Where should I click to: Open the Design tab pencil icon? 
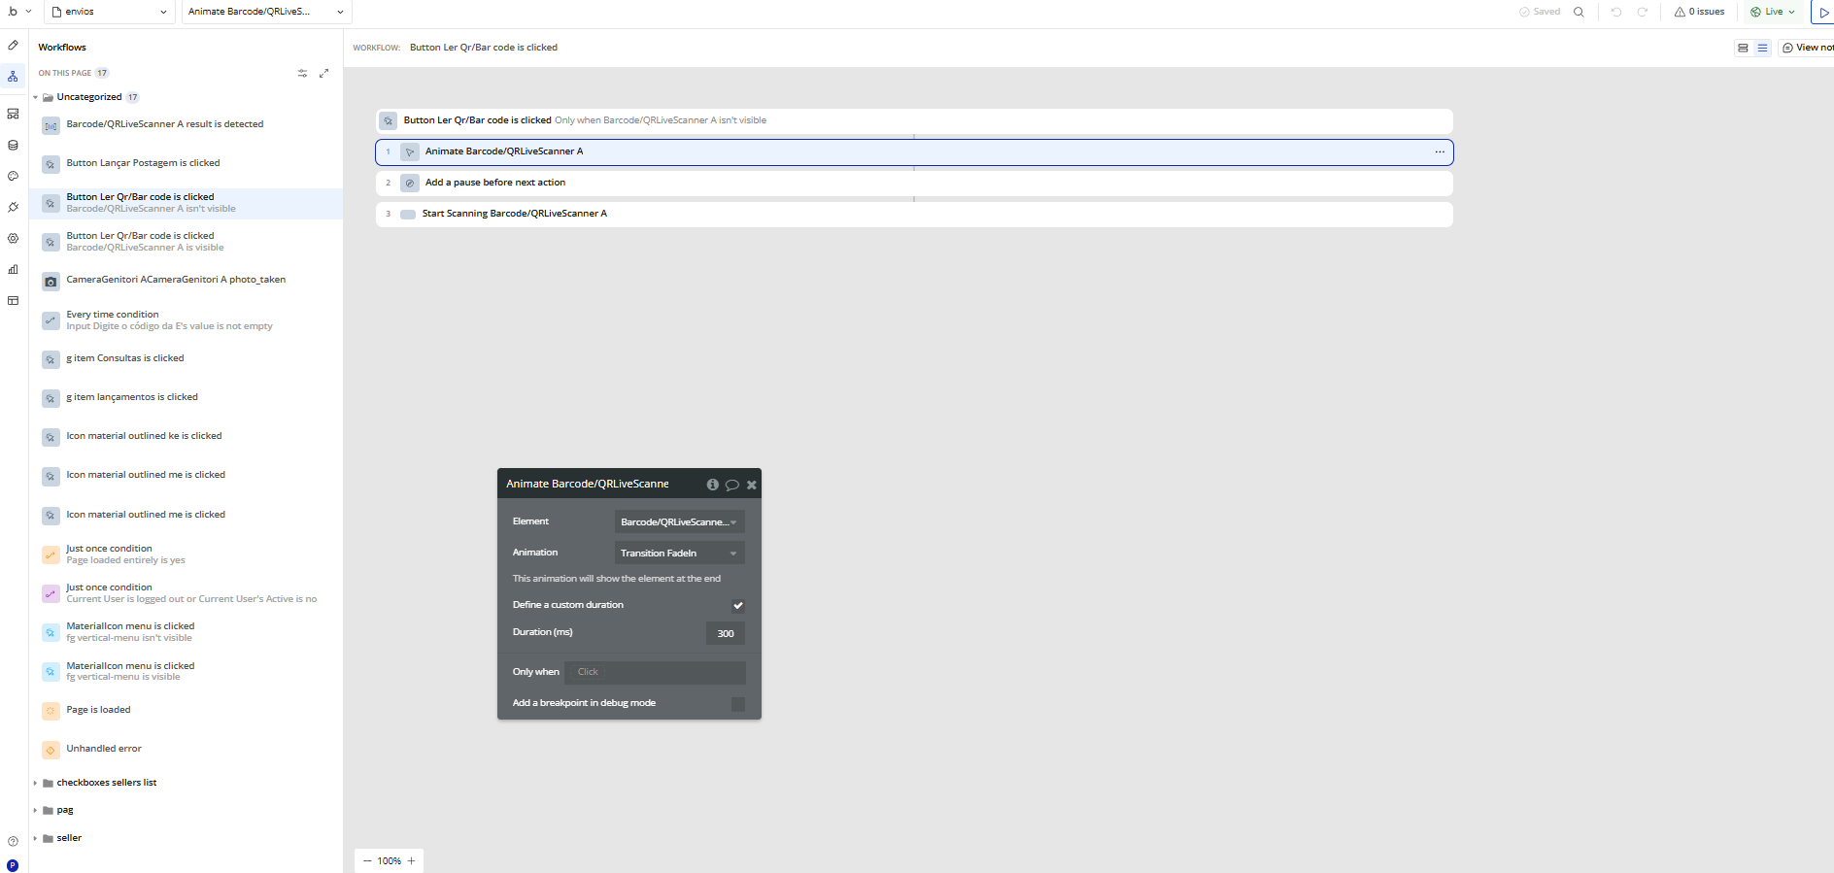point(13,46)
